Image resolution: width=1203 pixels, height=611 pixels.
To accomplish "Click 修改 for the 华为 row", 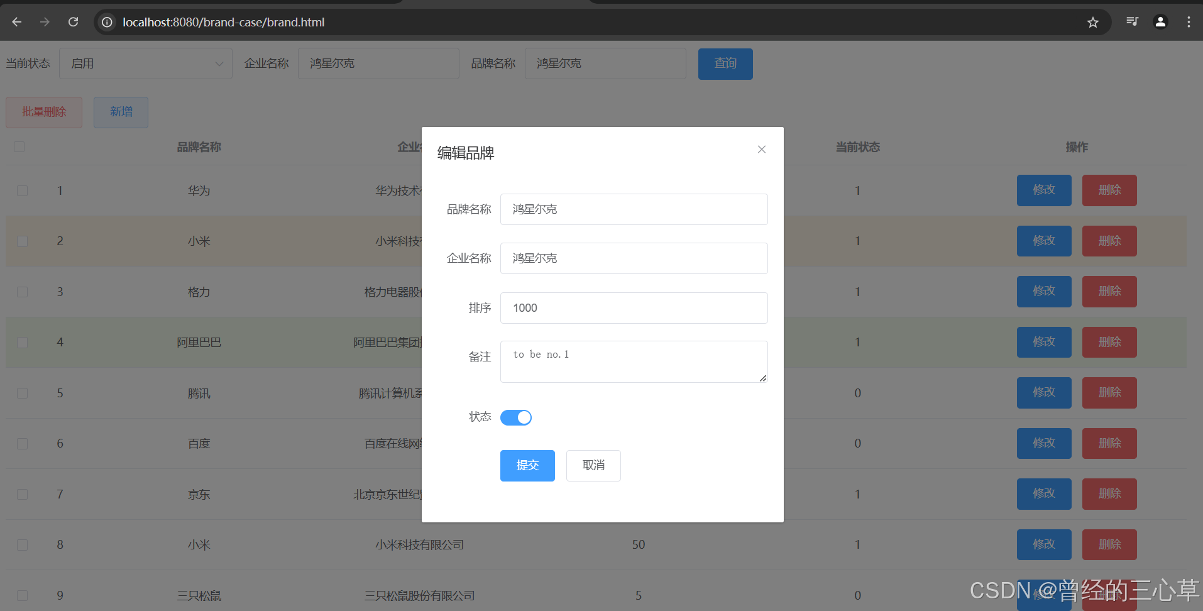I will pos(1044,190).
